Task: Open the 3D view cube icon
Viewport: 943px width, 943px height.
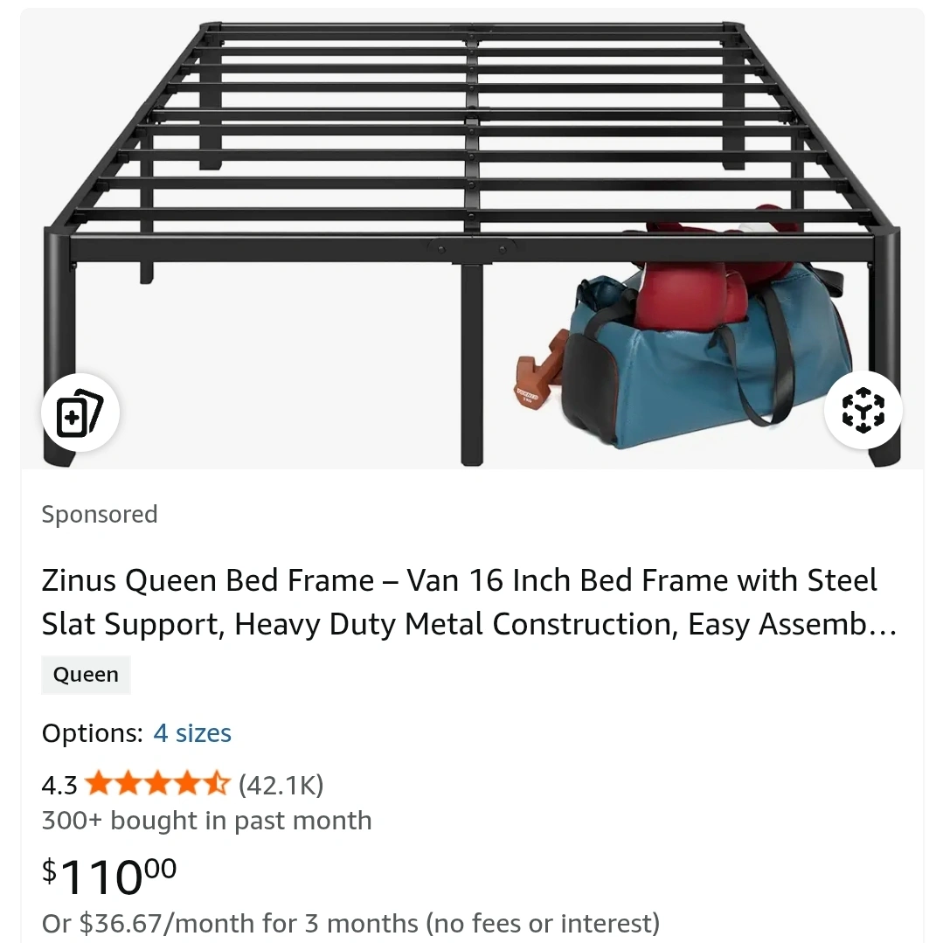Action: [863, 410]
